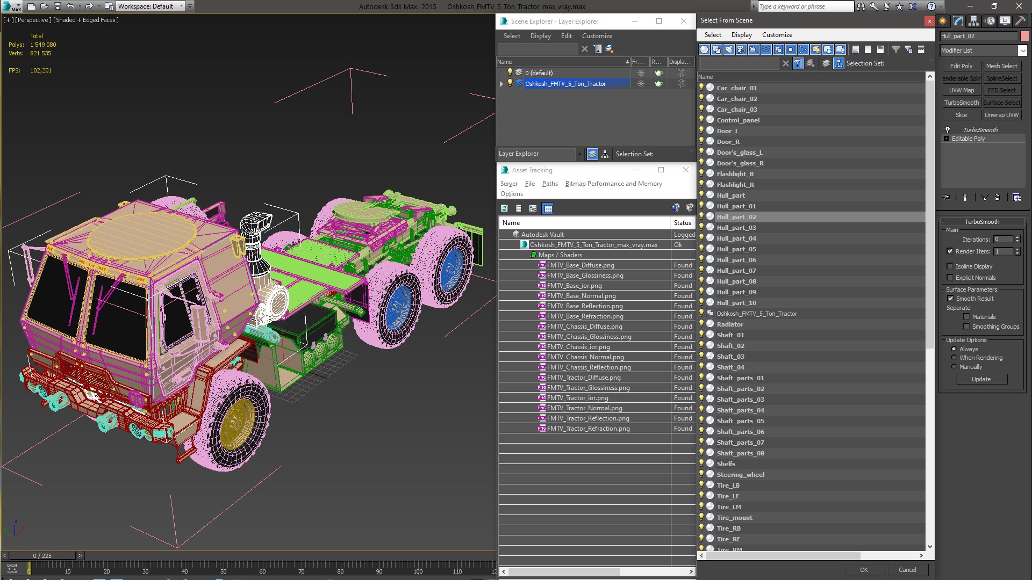Toggle Smooth Result checkbox
This screenshot has height=580, width=1032.
[950, 299]
